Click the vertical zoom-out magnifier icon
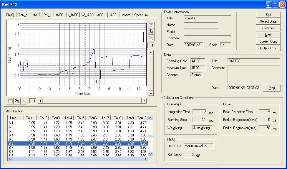This screenshot has width=287, height=169. [151, 38]
